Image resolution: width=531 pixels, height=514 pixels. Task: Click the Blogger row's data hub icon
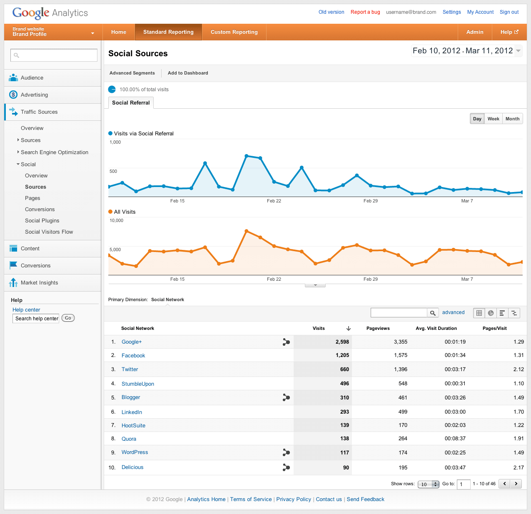click(x=286, y=398)
